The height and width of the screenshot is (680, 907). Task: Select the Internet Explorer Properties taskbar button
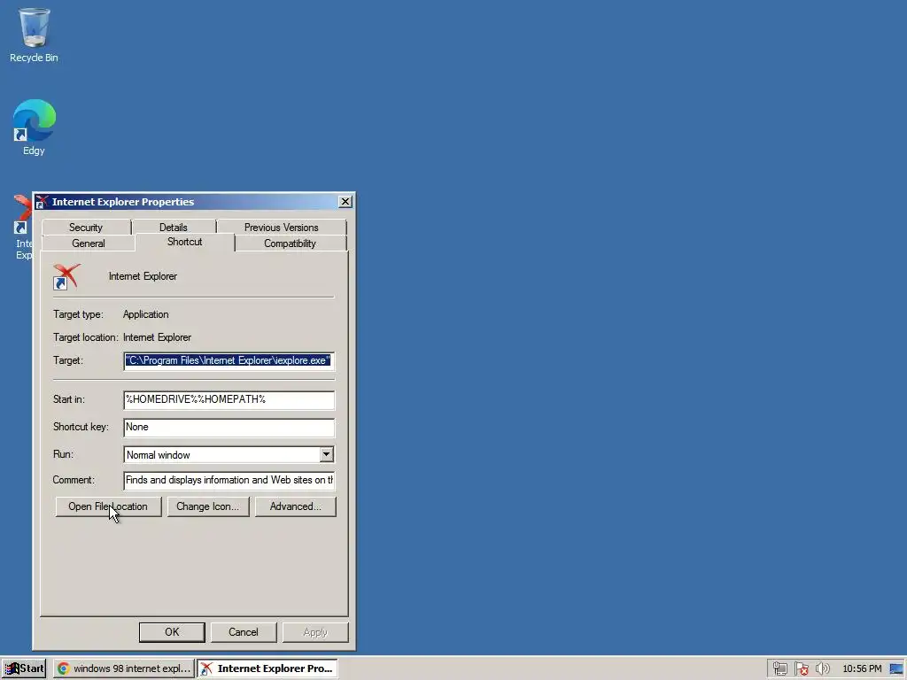coord(267,668)
